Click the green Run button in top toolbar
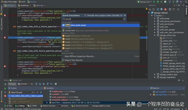 click(154, 2)
